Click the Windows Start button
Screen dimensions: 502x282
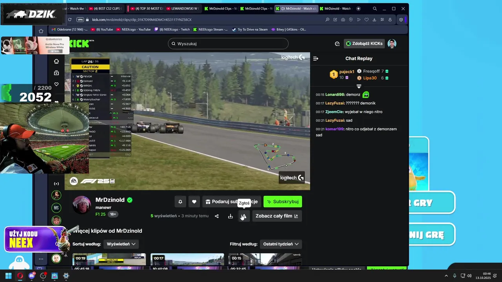8,276
